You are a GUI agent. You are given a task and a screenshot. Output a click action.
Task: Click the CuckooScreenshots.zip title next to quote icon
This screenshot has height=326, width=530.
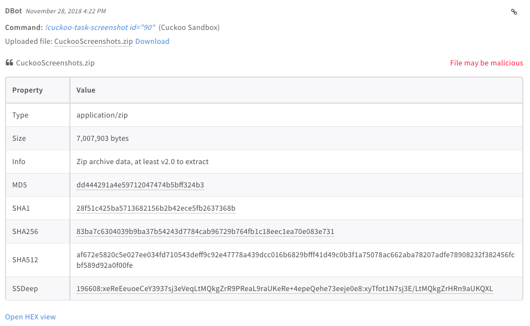tap(55, 63)
